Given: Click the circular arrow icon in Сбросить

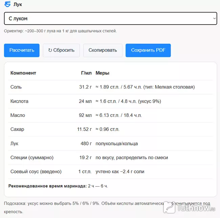Looking at the screenshot, I should (50, 50).
